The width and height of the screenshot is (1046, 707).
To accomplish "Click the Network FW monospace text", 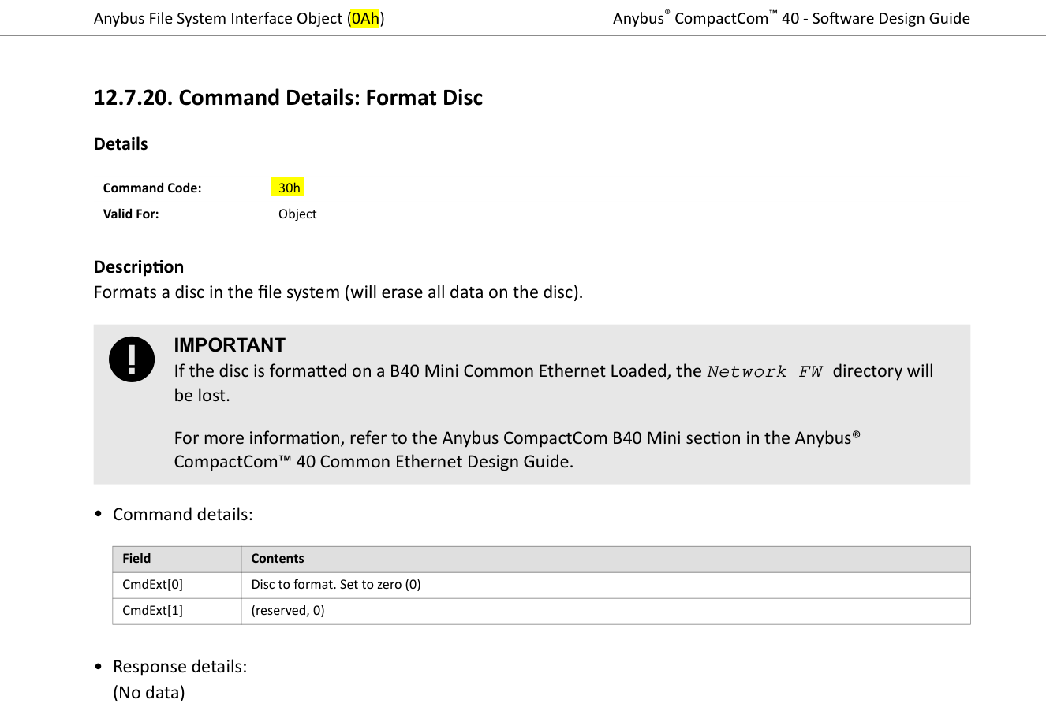I will 764,371.
